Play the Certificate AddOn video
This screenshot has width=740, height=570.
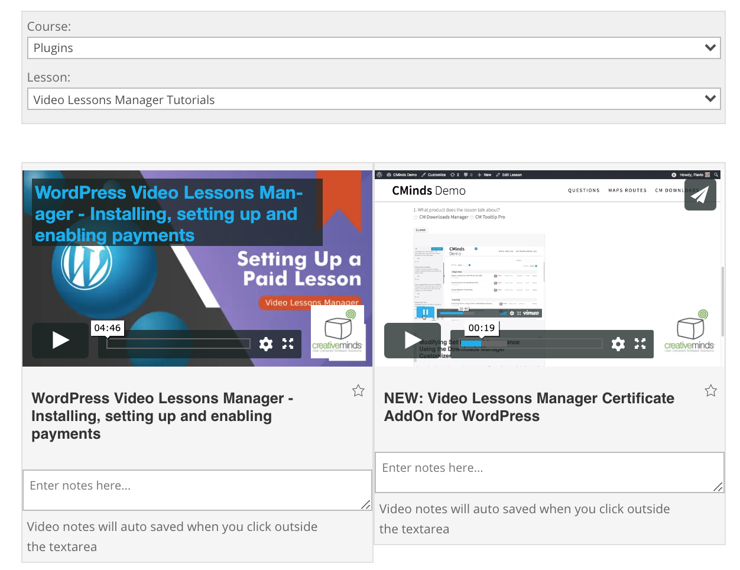pyautogui.click(x=413, y=341)
